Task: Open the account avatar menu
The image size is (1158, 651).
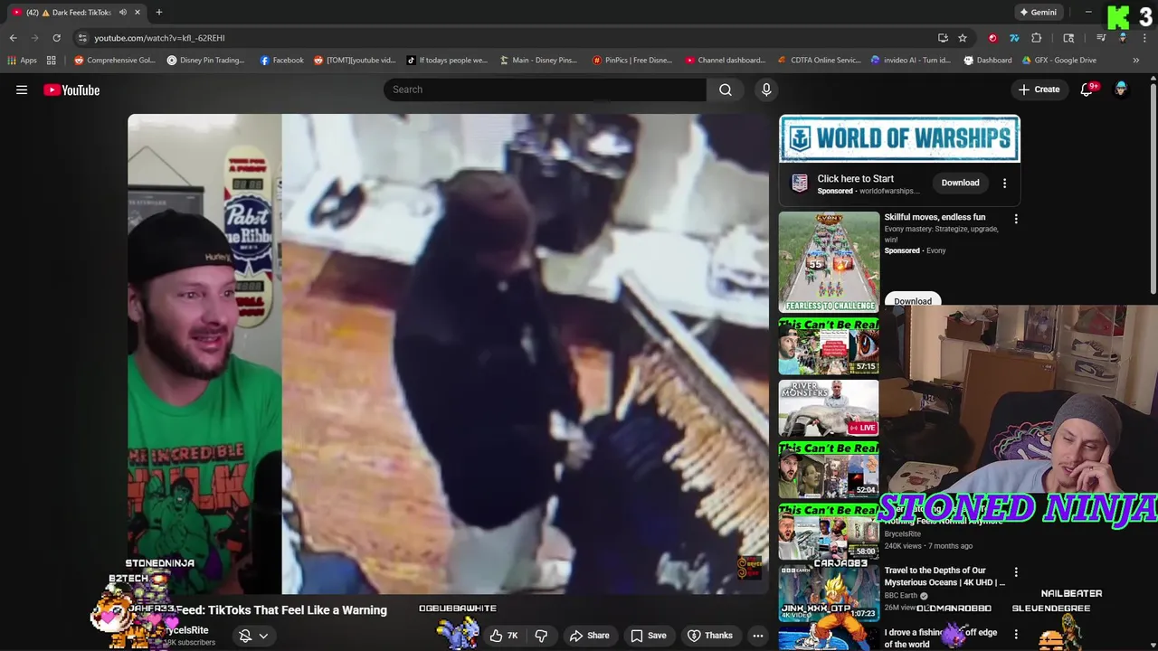Action: click(x=1121, y=90)
